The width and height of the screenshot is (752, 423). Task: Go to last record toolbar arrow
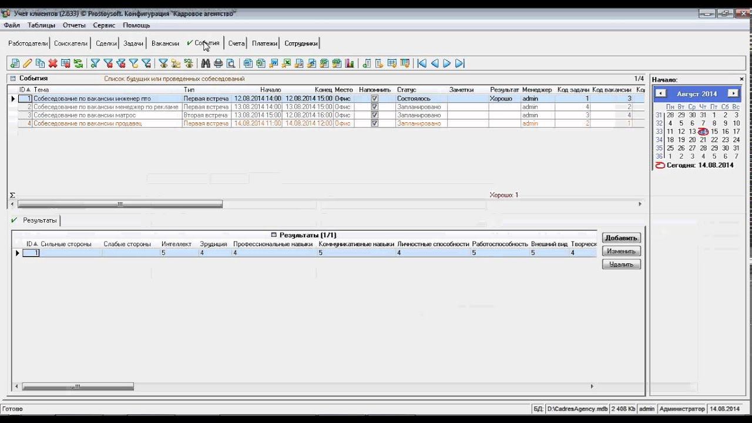click(460, 63)
